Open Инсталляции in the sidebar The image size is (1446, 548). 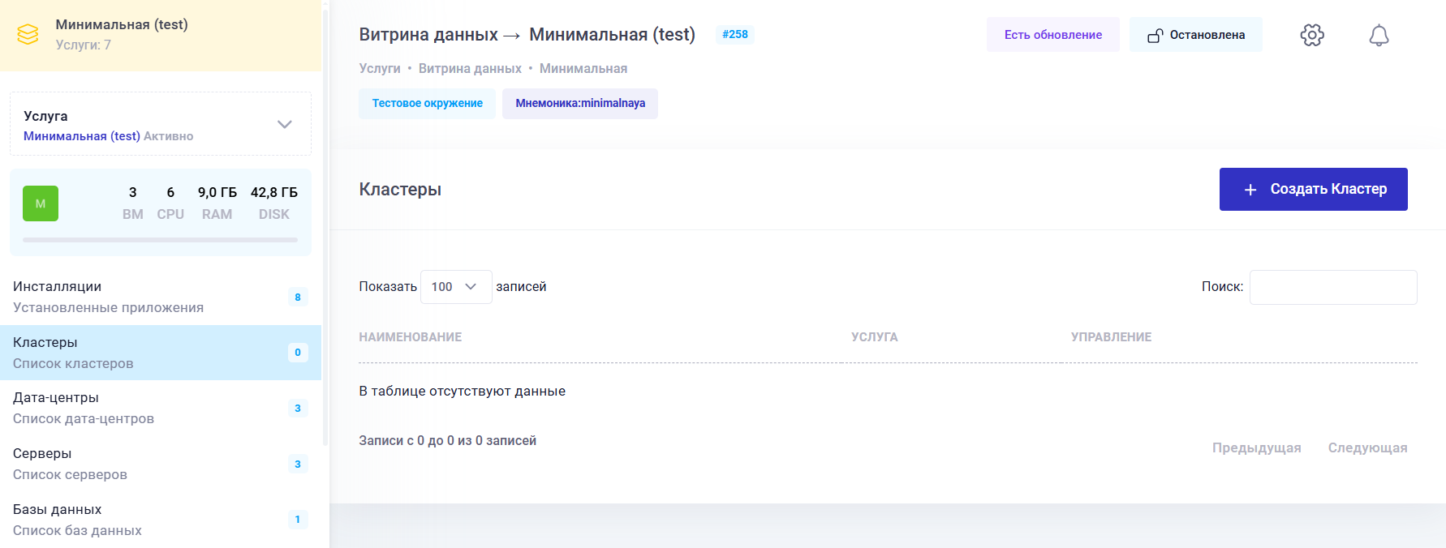pyautogui.click(x=108, y=297)
